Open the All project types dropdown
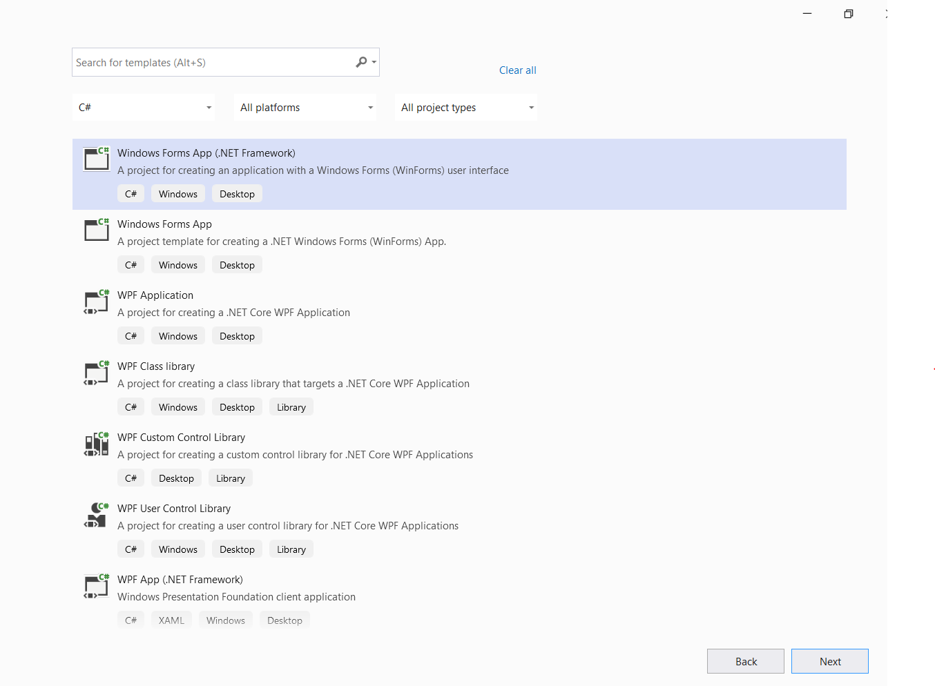Image resolution: width=935 pixels, height=686 pixels. coord(466,108)
